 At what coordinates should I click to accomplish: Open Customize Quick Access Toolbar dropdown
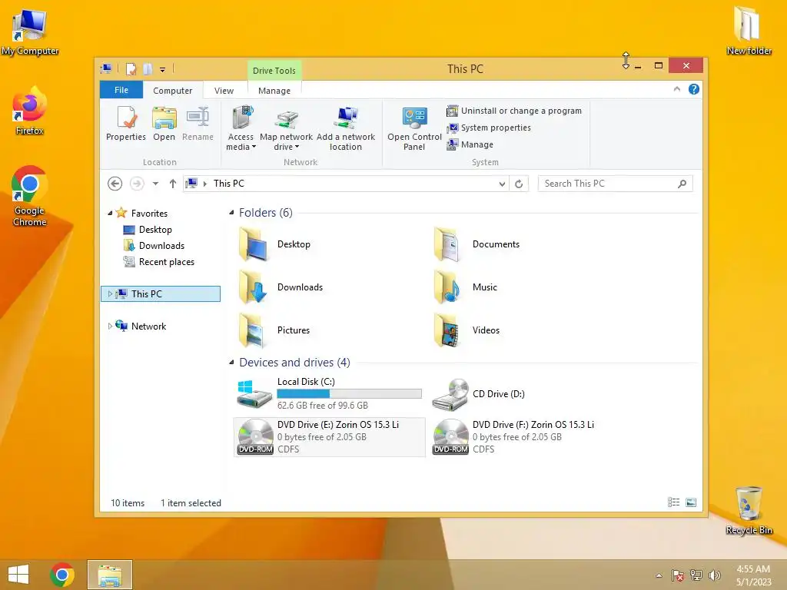click(x=163, y=70)
